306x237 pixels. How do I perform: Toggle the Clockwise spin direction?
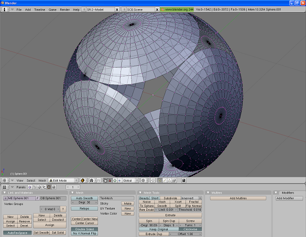click(x=190, y=229)
